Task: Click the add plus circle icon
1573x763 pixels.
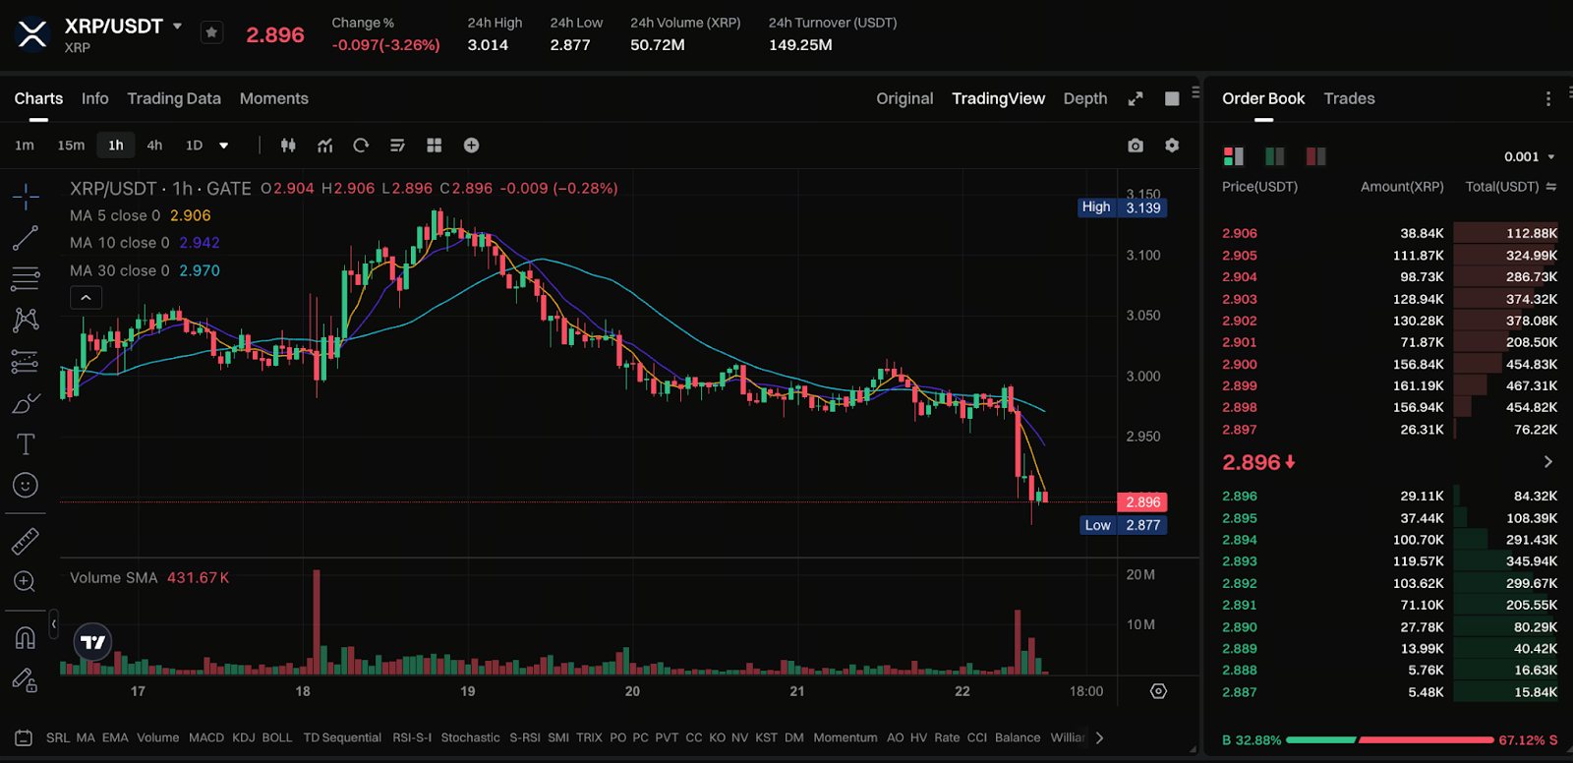Action: pos(472,146)
